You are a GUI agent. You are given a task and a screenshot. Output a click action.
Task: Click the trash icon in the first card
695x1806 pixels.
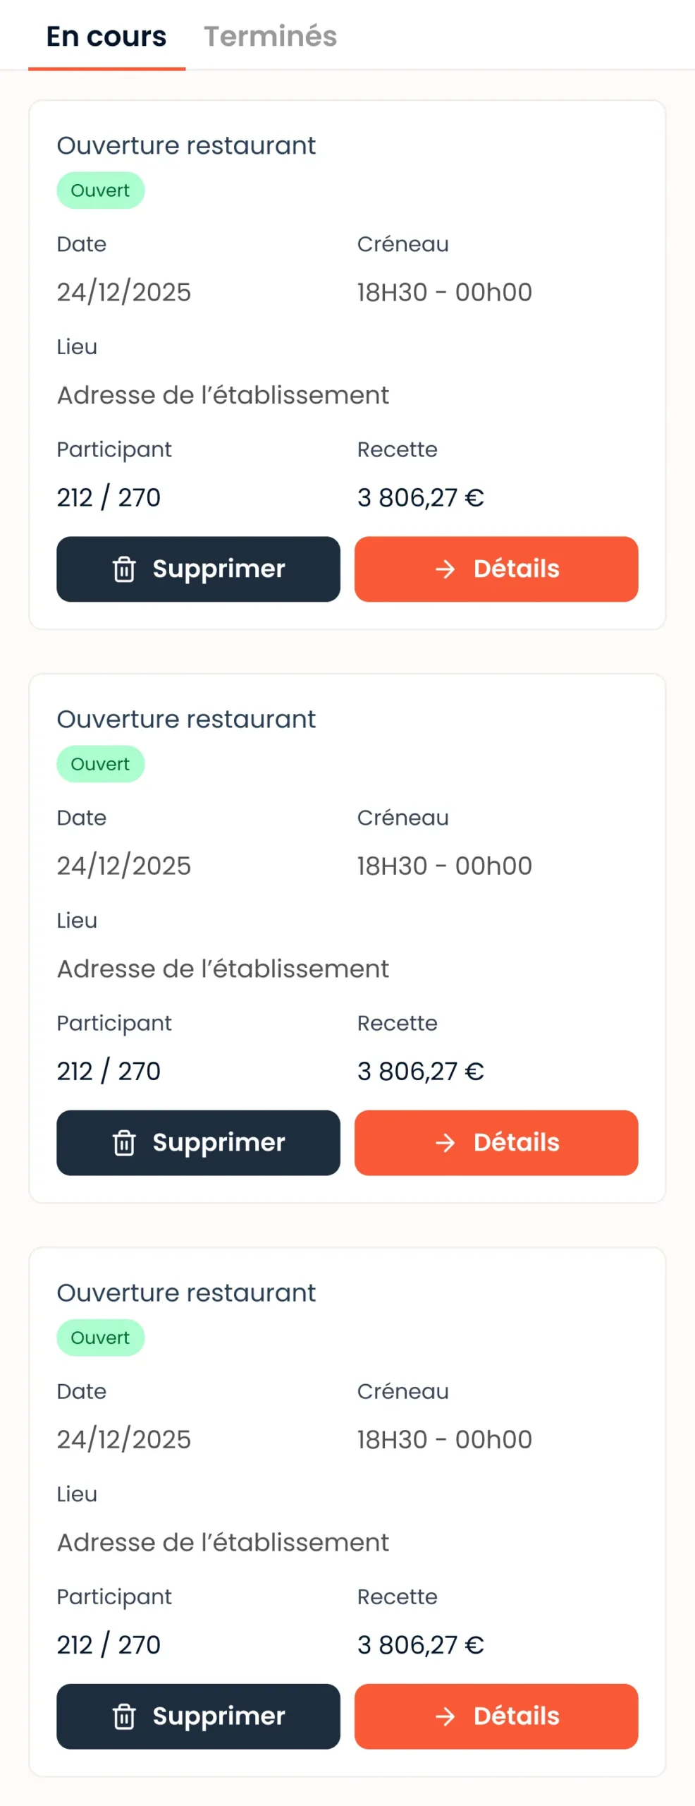124,569
